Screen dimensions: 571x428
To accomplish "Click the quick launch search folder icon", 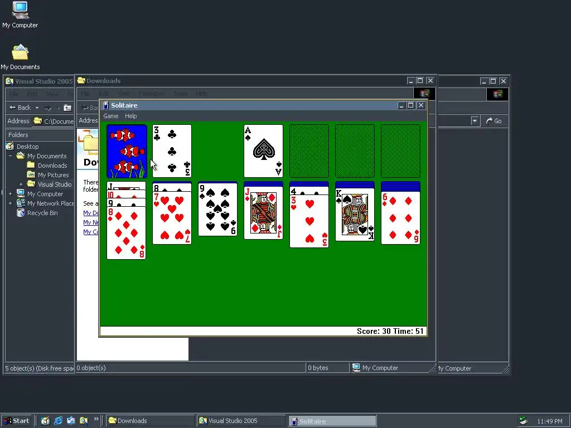I will coord(84,421).
